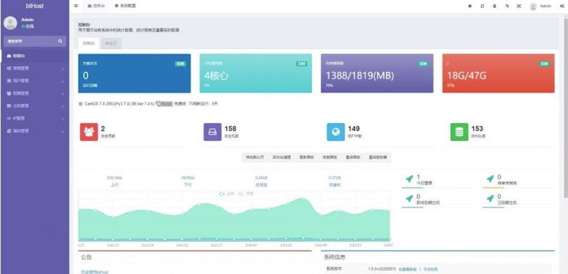Click the home icon in top bar
The image size is (568, 274).
tap(469, 6)
